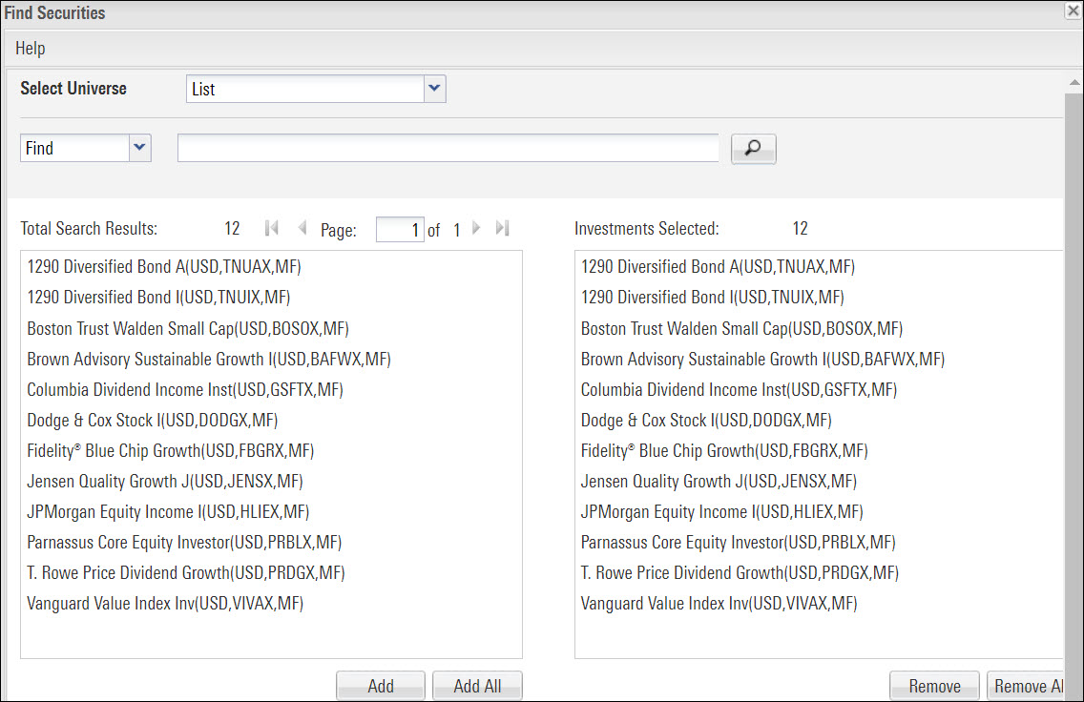Select Vanguard Value Index Inv in search results
Image resolution: width=1084 pixels, height=702 pixels.
click(164, 603)
